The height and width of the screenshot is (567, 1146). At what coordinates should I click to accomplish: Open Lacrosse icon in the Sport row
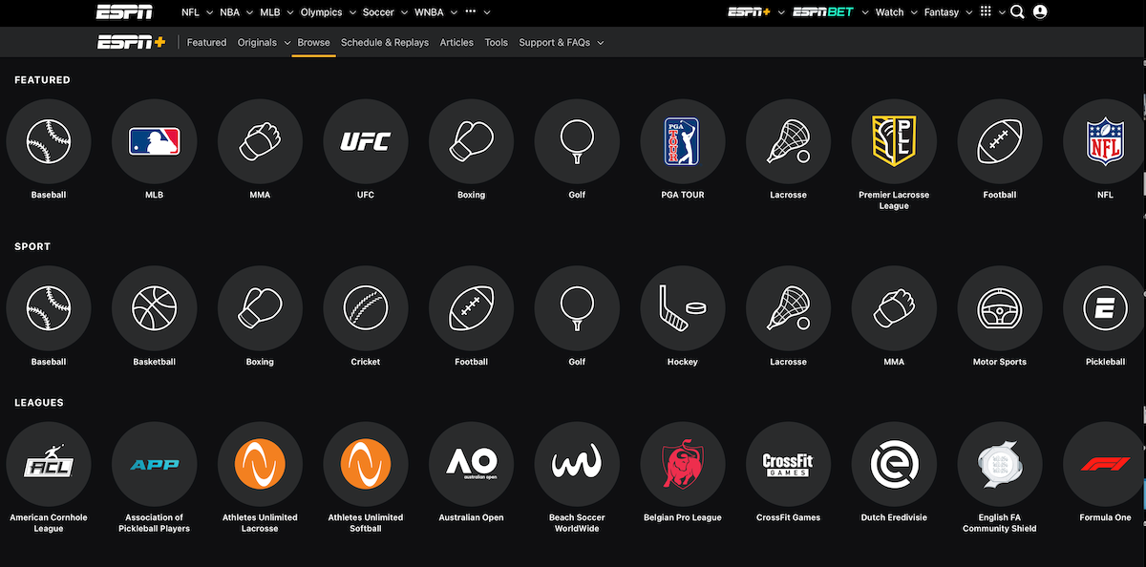pos(788,309)
